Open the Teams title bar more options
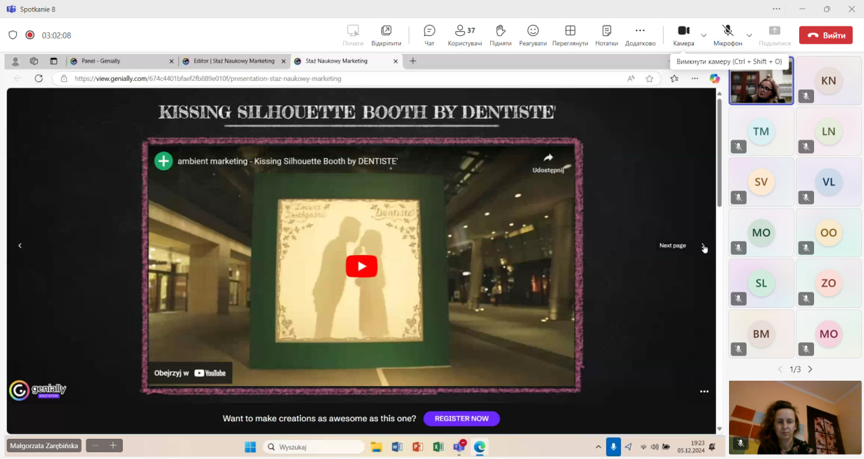 tap(776, 9)
